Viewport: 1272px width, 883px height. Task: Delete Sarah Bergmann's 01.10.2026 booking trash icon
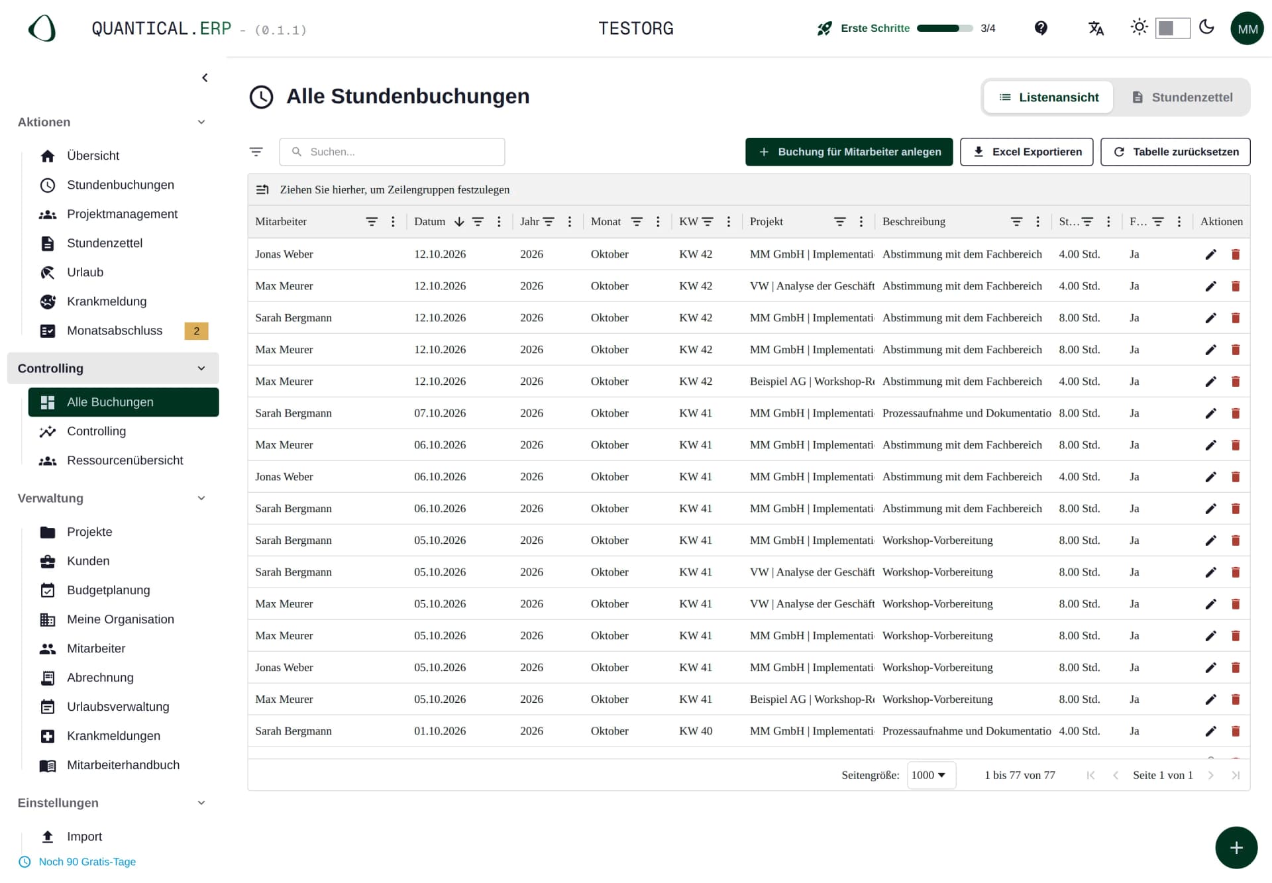[1236, 731]
